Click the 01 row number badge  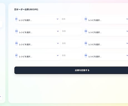16,19
